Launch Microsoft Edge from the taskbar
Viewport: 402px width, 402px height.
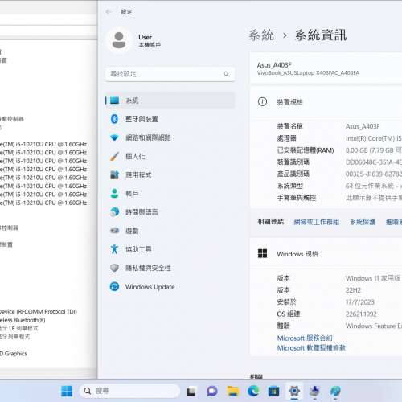[x=253, y=391]
